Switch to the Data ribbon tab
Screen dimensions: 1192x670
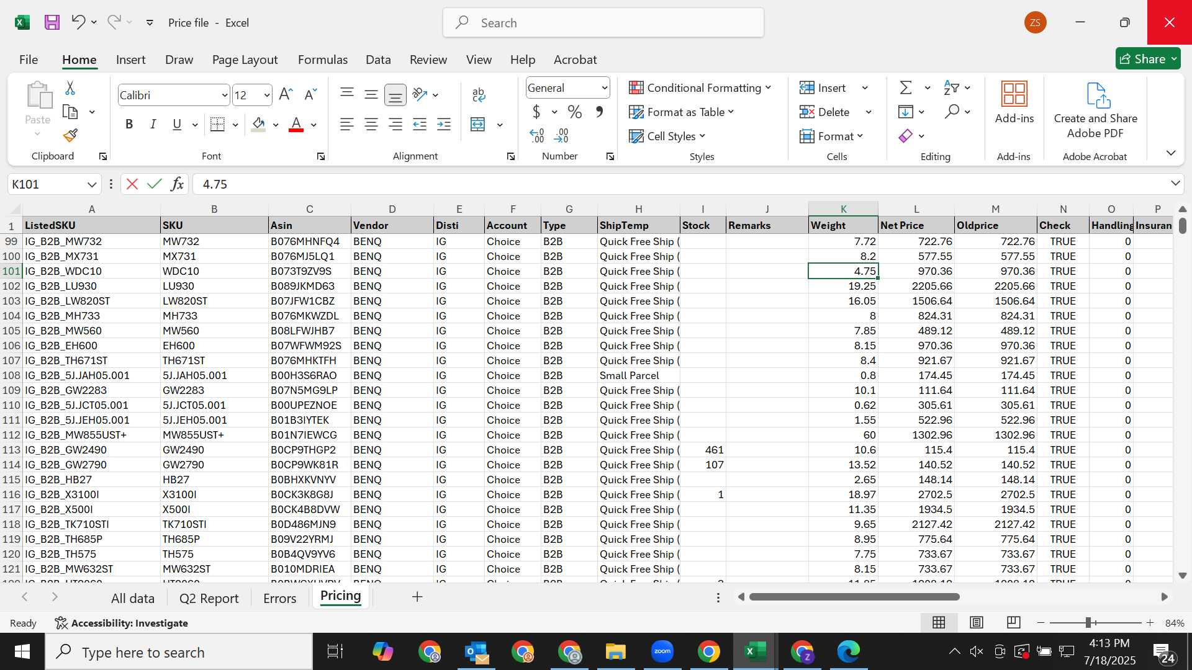pyautogui.click(x=378, y=60)
